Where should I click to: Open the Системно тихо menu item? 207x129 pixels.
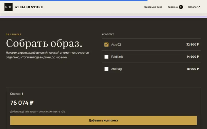(153, 7)
